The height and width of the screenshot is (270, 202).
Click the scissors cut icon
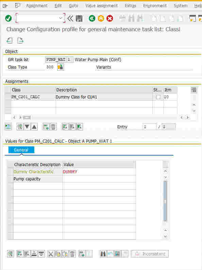tap(51, 254)
